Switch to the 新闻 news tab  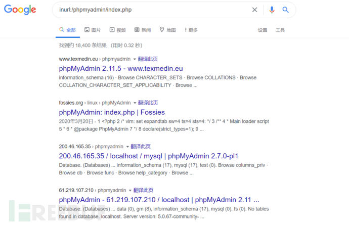click(143, 30)
